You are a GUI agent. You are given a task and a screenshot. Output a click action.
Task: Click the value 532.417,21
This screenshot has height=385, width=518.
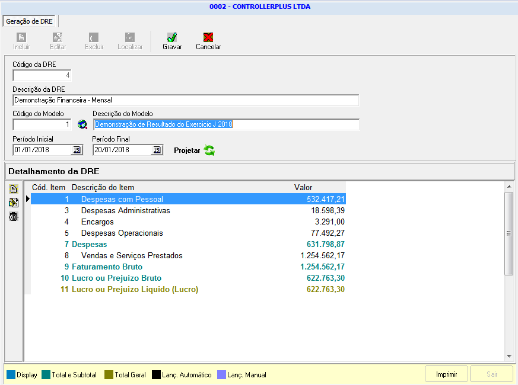pos(325,199)
